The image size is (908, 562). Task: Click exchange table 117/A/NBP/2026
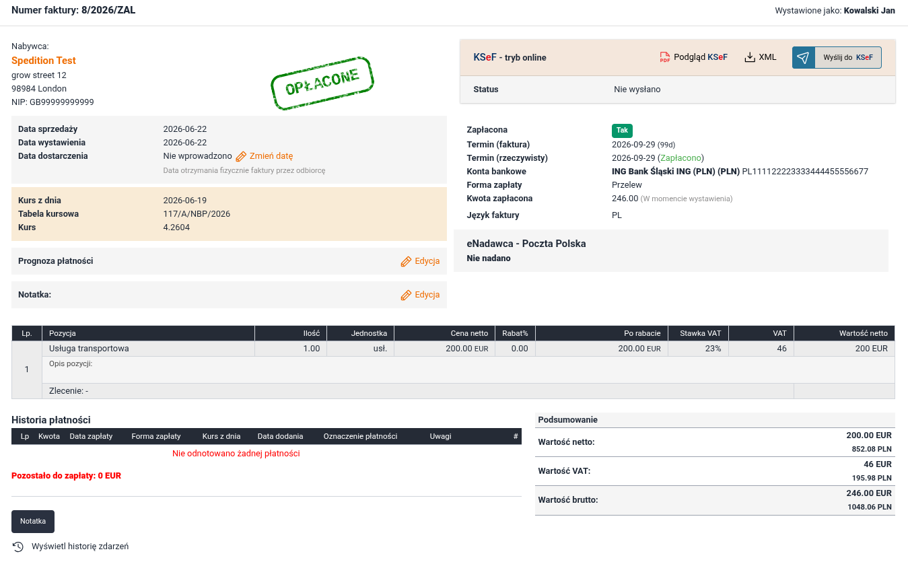[x=197, y=214]
